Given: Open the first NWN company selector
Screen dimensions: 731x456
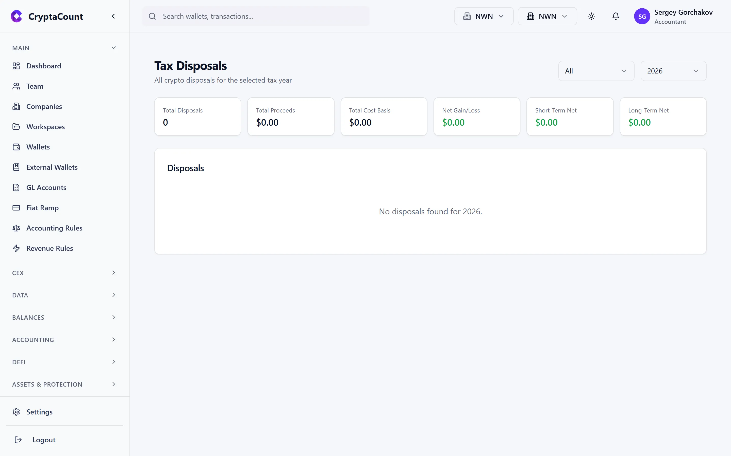Looking at the screenshot, I should tap(484, 16).
